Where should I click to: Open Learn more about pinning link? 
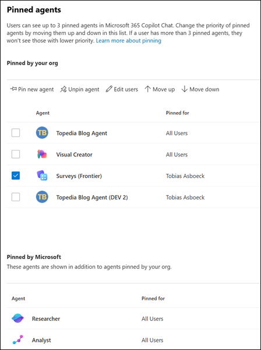point(129,41)
